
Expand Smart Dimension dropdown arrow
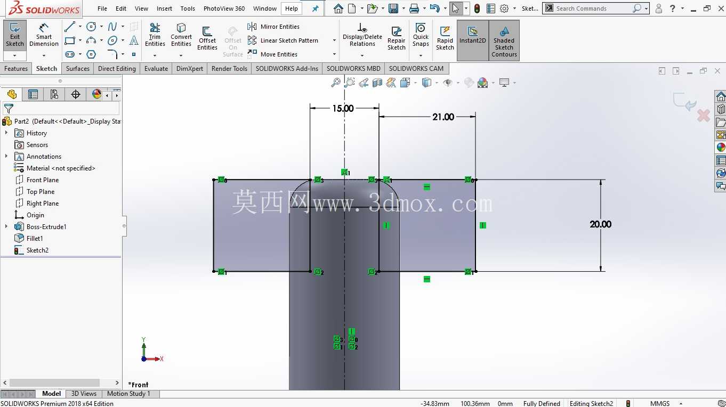tap(44, 55)
